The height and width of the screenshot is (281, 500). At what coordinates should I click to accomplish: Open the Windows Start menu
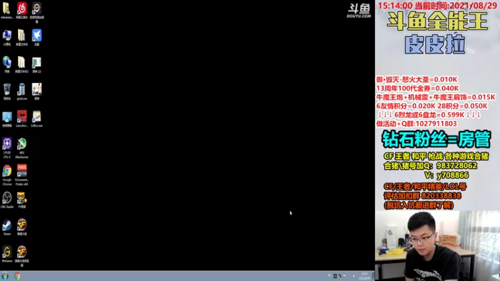[5, 276]
